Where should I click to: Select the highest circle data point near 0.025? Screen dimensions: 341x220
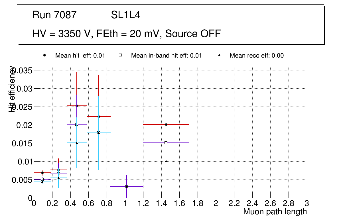pos(77,106)
